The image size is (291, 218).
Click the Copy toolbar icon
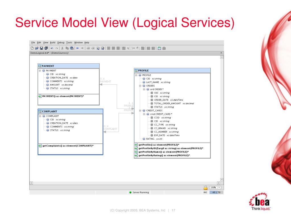click(67, 48)
